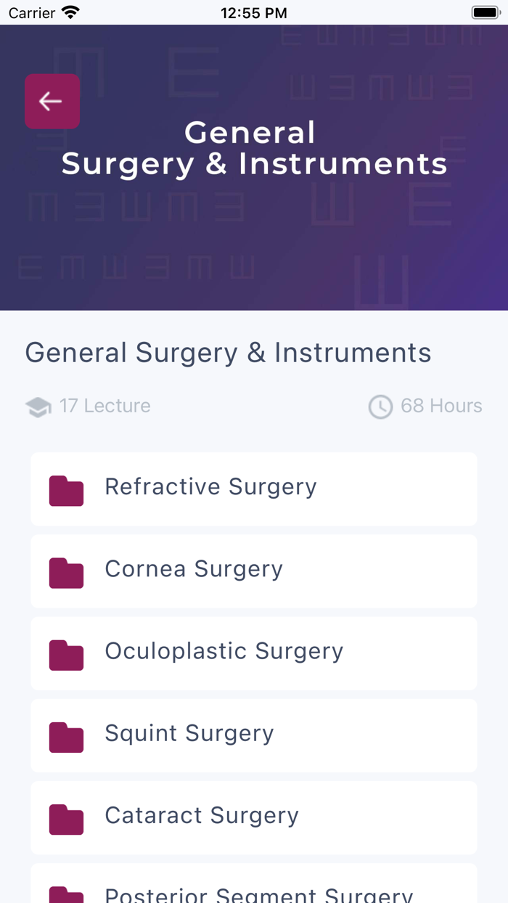This screenshot has height=903, width=508.
Task: Click the folder icon beside Refractive Surgery
Action: tap(66, 489)
